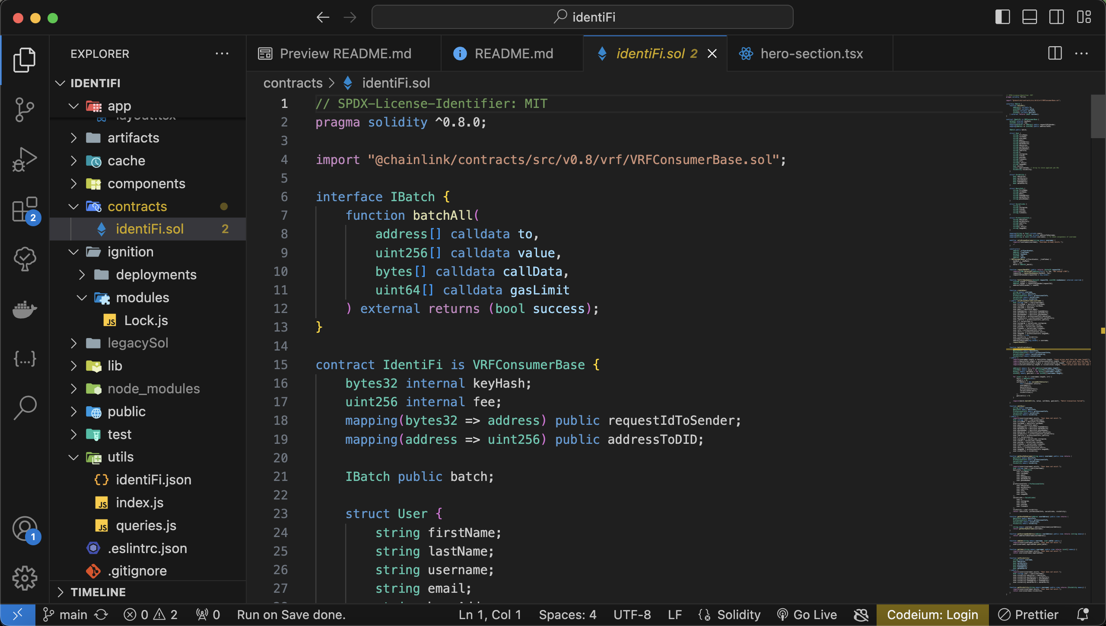Screen dimensions: 1106x626
Task: Toggle the primary side bar
Action: point(1003,17)
